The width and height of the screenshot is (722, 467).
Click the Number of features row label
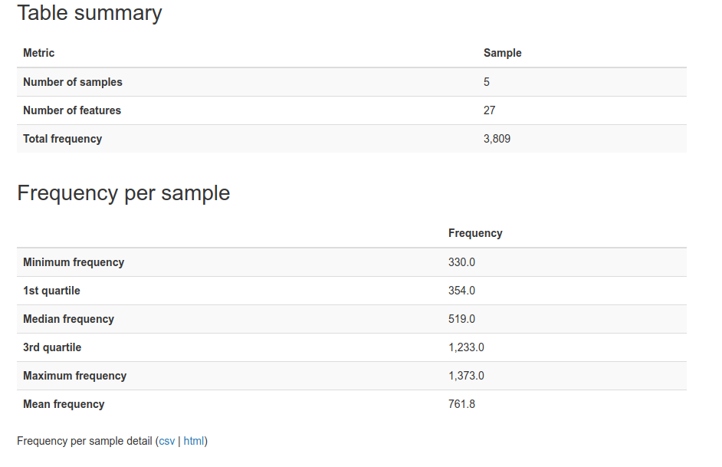click(72, 110)
